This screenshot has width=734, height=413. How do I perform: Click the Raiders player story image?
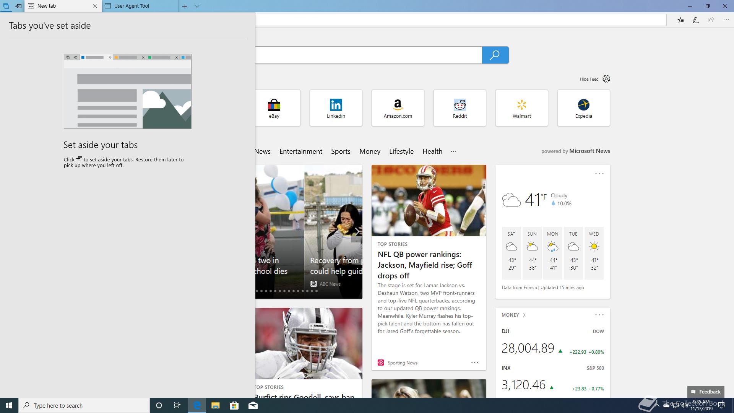tap(309, 343)
